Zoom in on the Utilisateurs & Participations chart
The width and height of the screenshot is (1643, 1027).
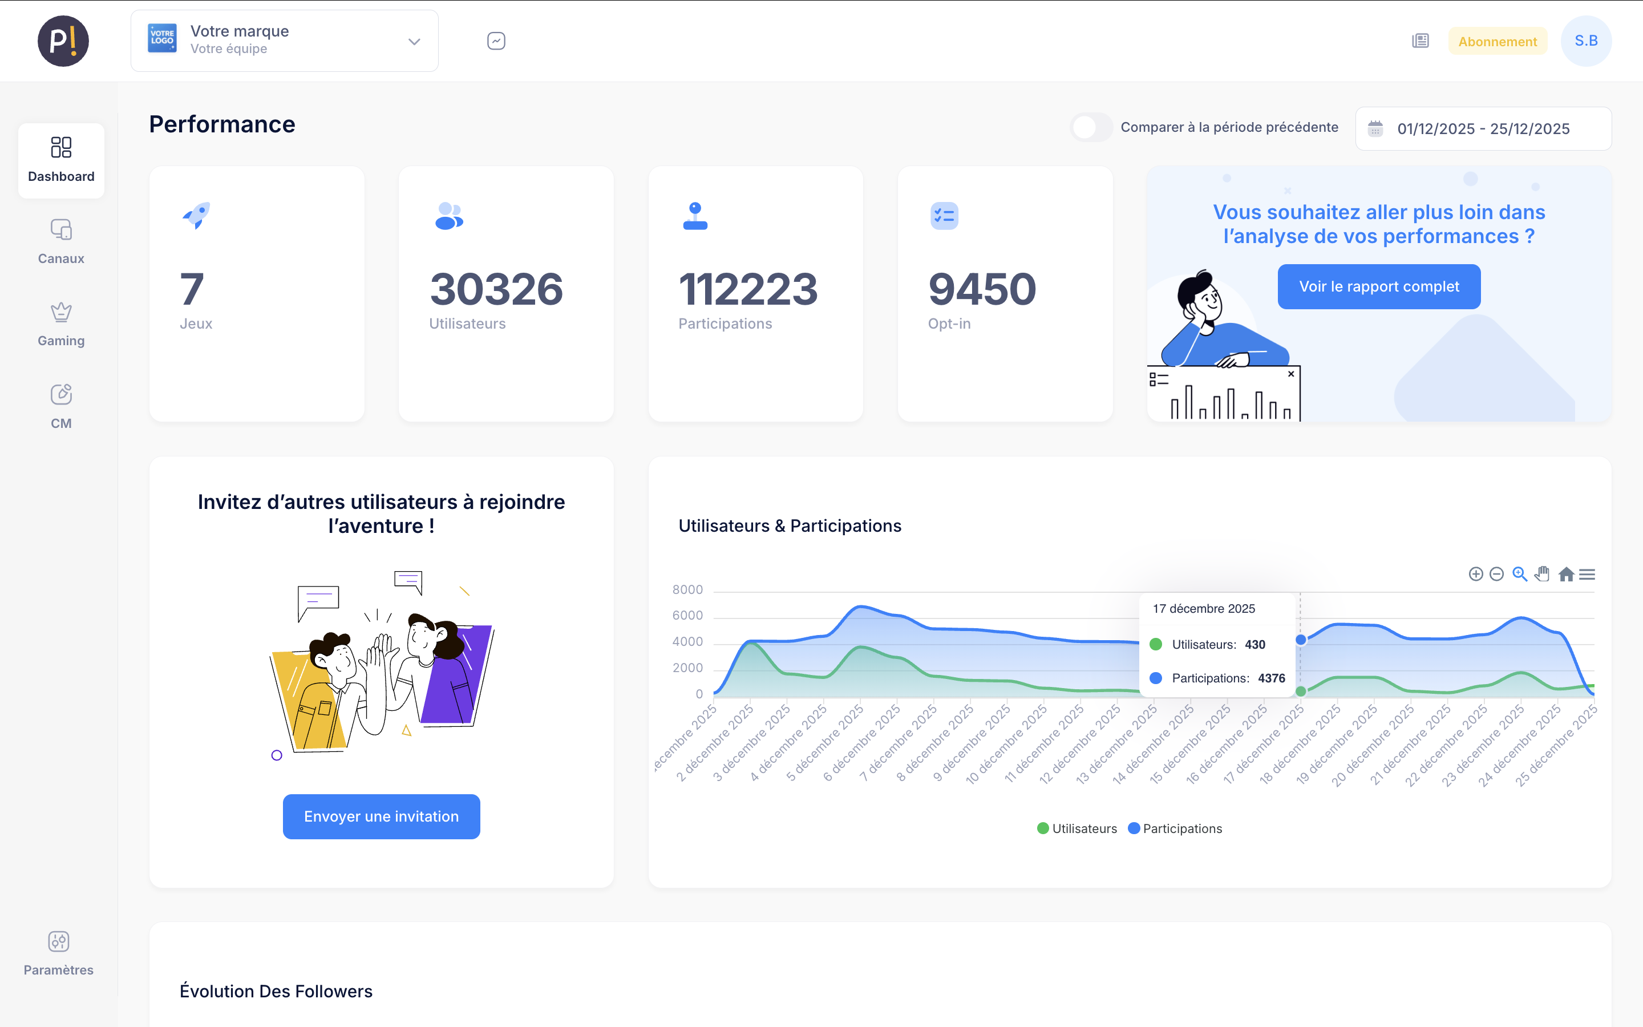coord(1476,574)
